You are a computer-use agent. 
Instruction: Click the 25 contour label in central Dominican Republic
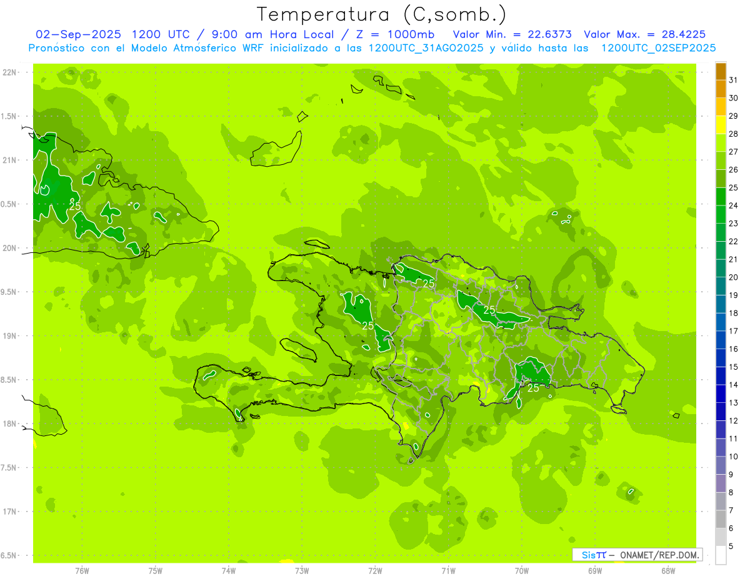pyautogui.click(x=489, y=310)
